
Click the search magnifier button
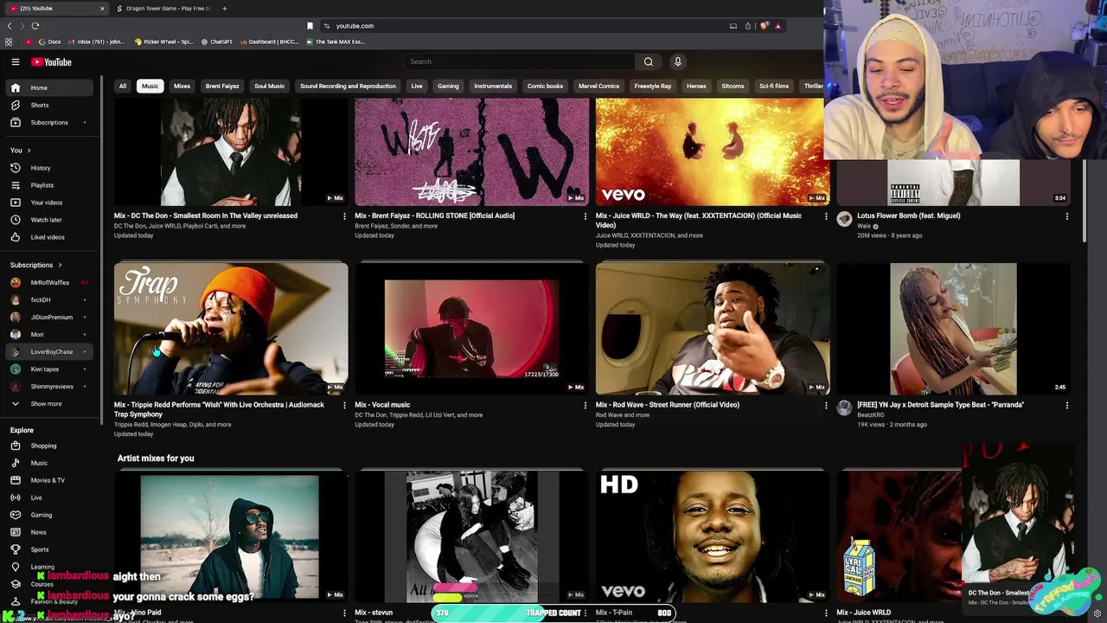click(x=649, y=61)
